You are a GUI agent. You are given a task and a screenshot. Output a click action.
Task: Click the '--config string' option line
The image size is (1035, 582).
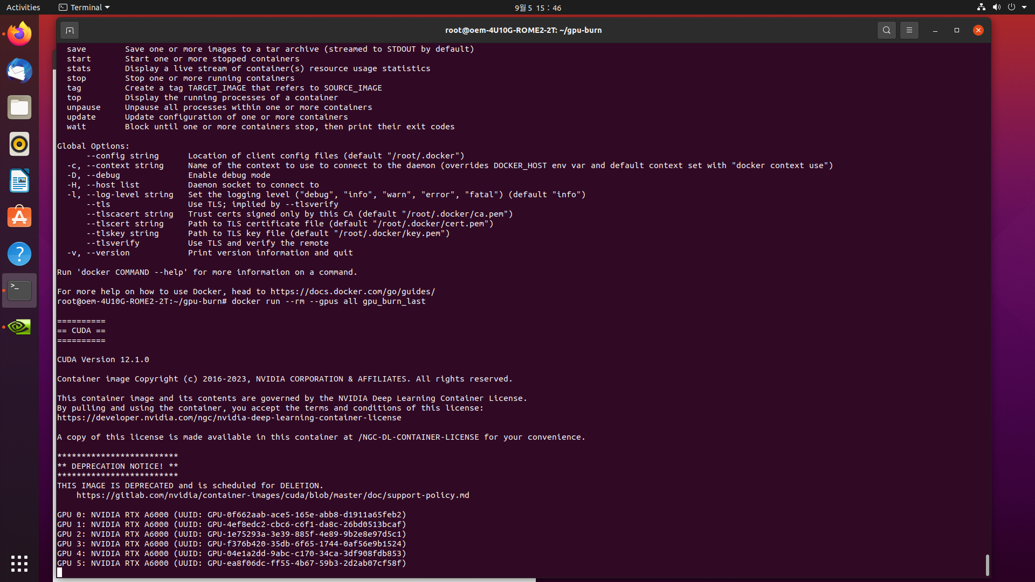pyautogui.click(x=275, y=156)
